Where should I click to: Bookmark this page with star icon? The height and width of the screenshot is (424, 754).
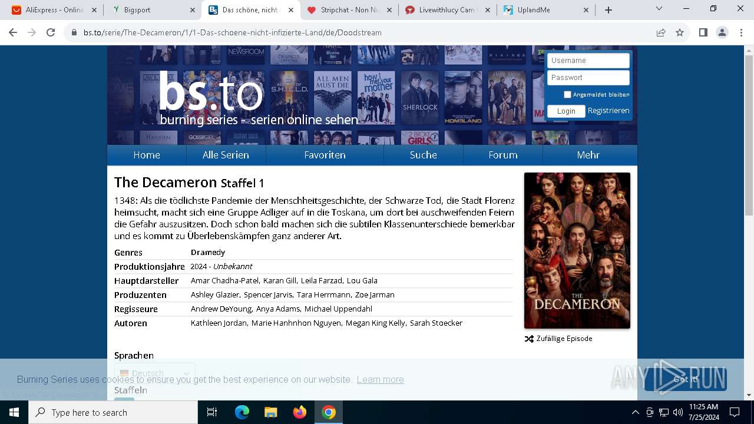coord(680,32)
